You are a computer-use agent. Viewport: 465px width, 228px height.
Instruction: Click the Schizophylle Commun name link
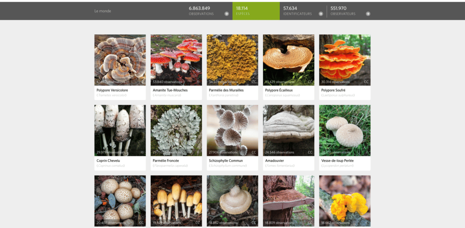coord(226,161)
